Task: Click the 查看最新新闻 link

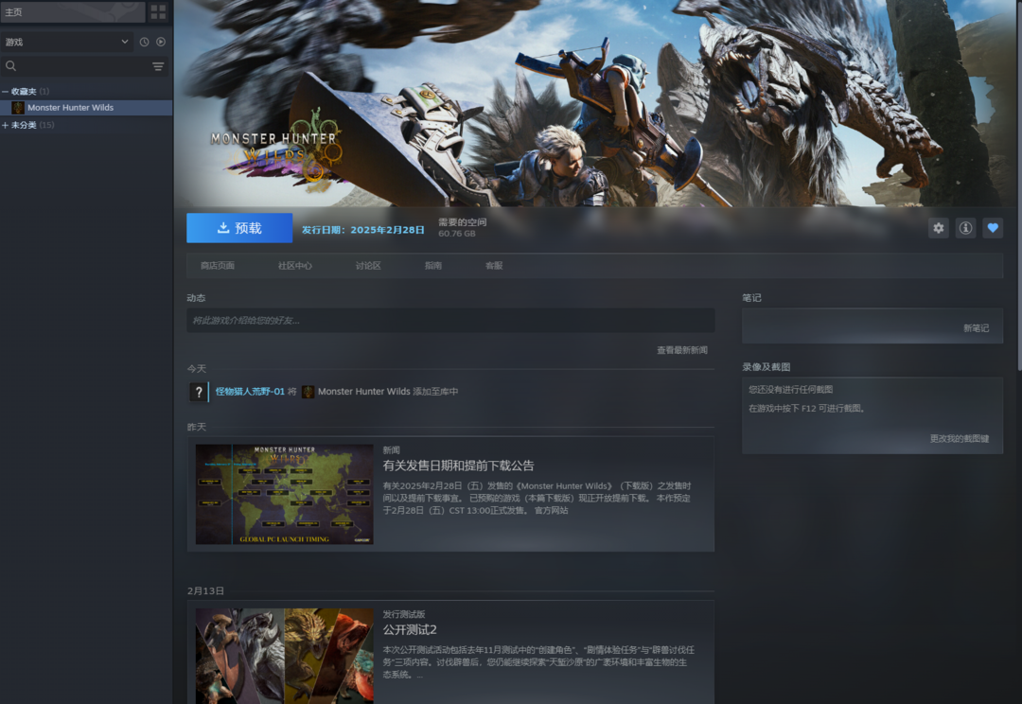Action: 681,350
